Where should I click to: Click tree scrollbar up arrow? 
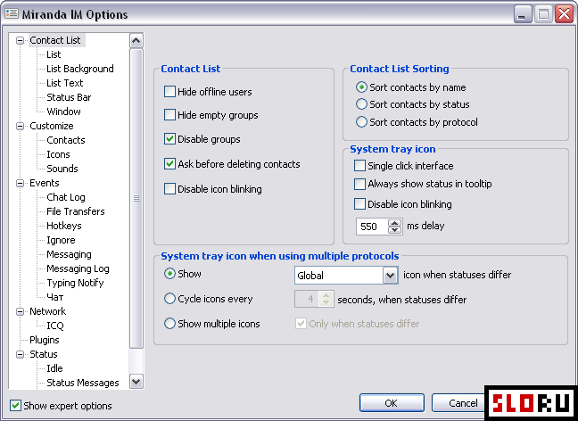(136, 40)
